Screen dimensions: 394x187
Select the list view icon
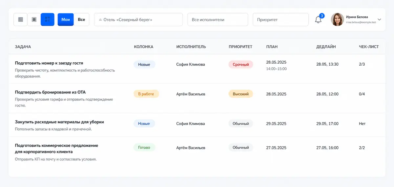coord(48,19)
